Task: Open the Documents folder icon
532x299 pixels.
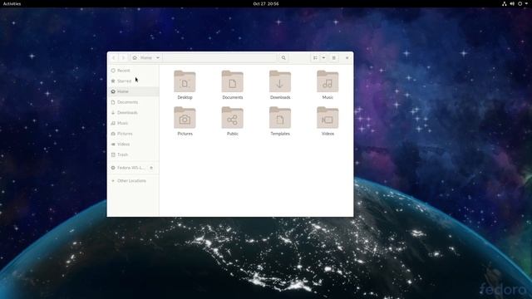Action: click(x=233, y=81)
